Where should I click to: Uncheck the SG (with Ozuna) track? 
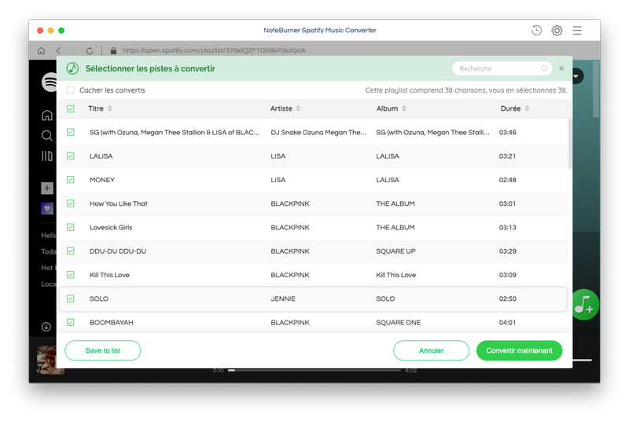point(71,132)
